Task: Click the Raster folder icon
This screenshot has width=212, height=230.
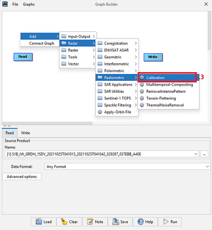Action: click(64, 50)
